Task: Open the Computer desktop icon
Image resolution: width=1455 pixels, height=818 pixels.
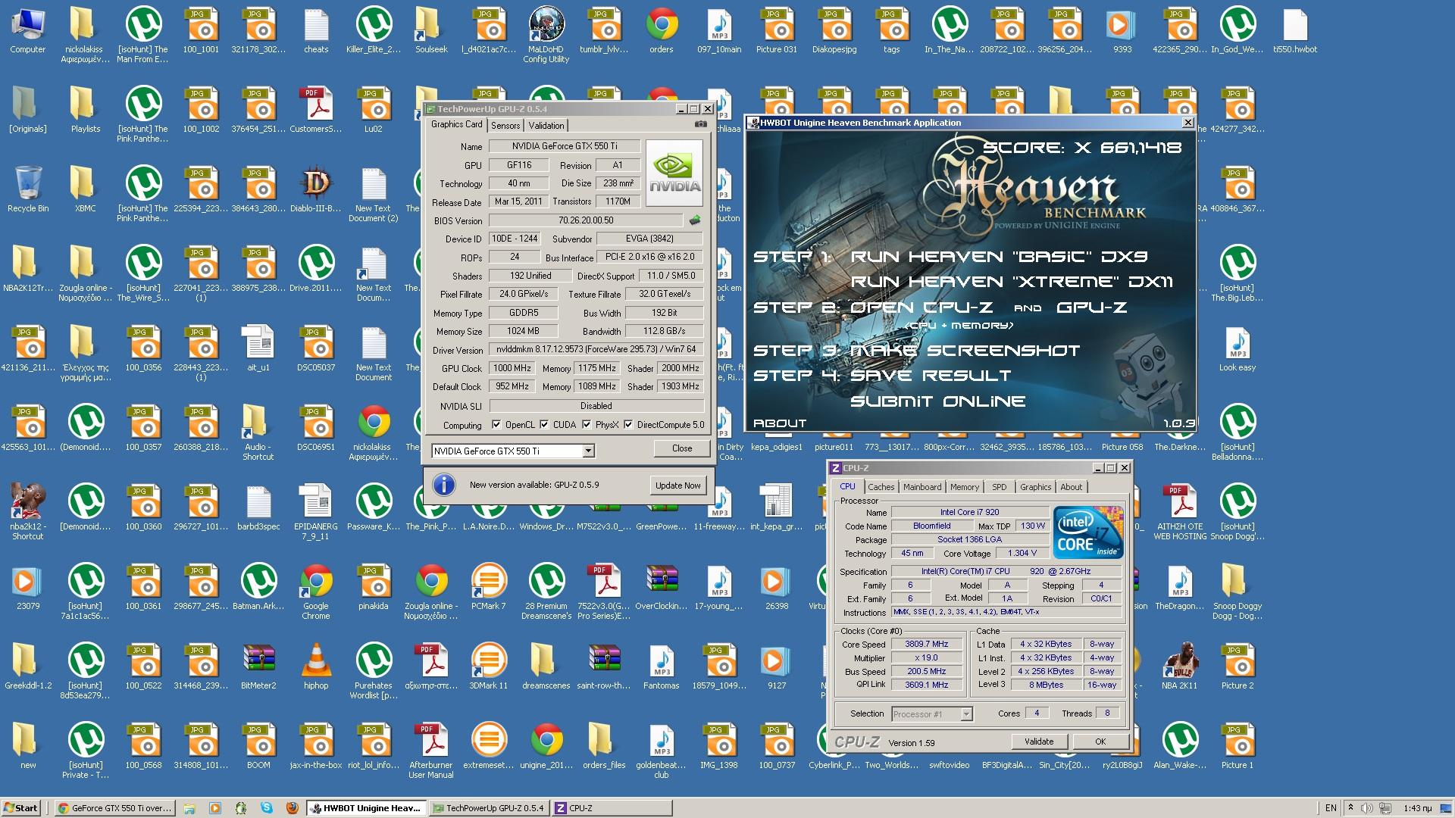Action: click(28, 30)
